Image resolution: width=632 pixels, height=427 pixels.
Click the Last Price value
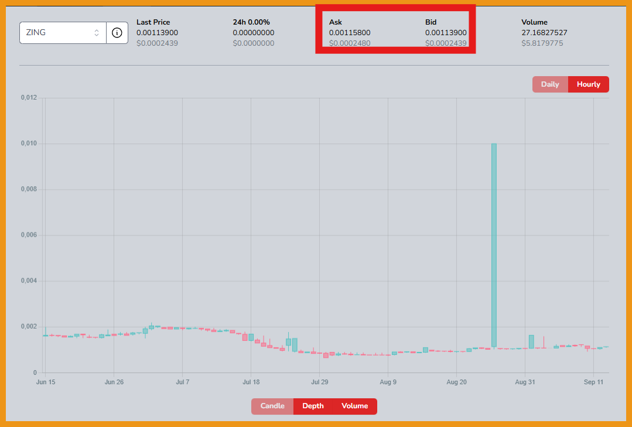tap(158, 33)
